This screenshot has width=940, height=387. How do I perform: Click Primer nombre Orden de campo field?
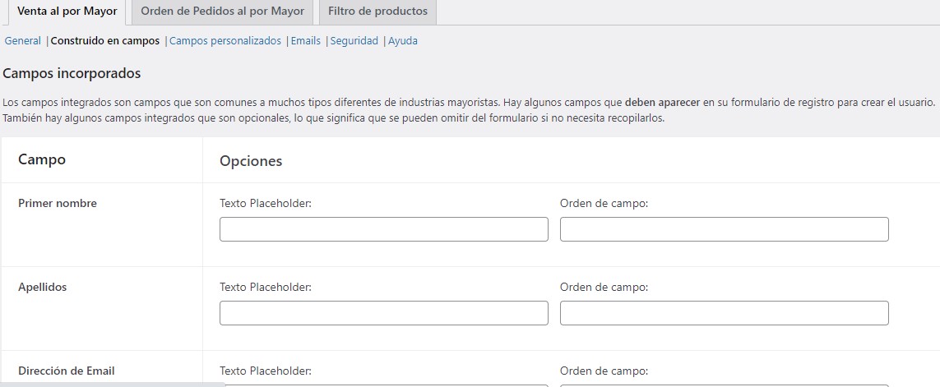724,229
